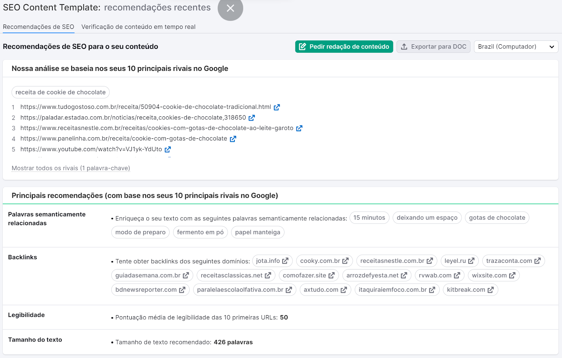Image resolution: width=562 pixels, height=358 pixels.
Task: Click the 'papel manteiga' keyword chip
Action: (258, 232)
